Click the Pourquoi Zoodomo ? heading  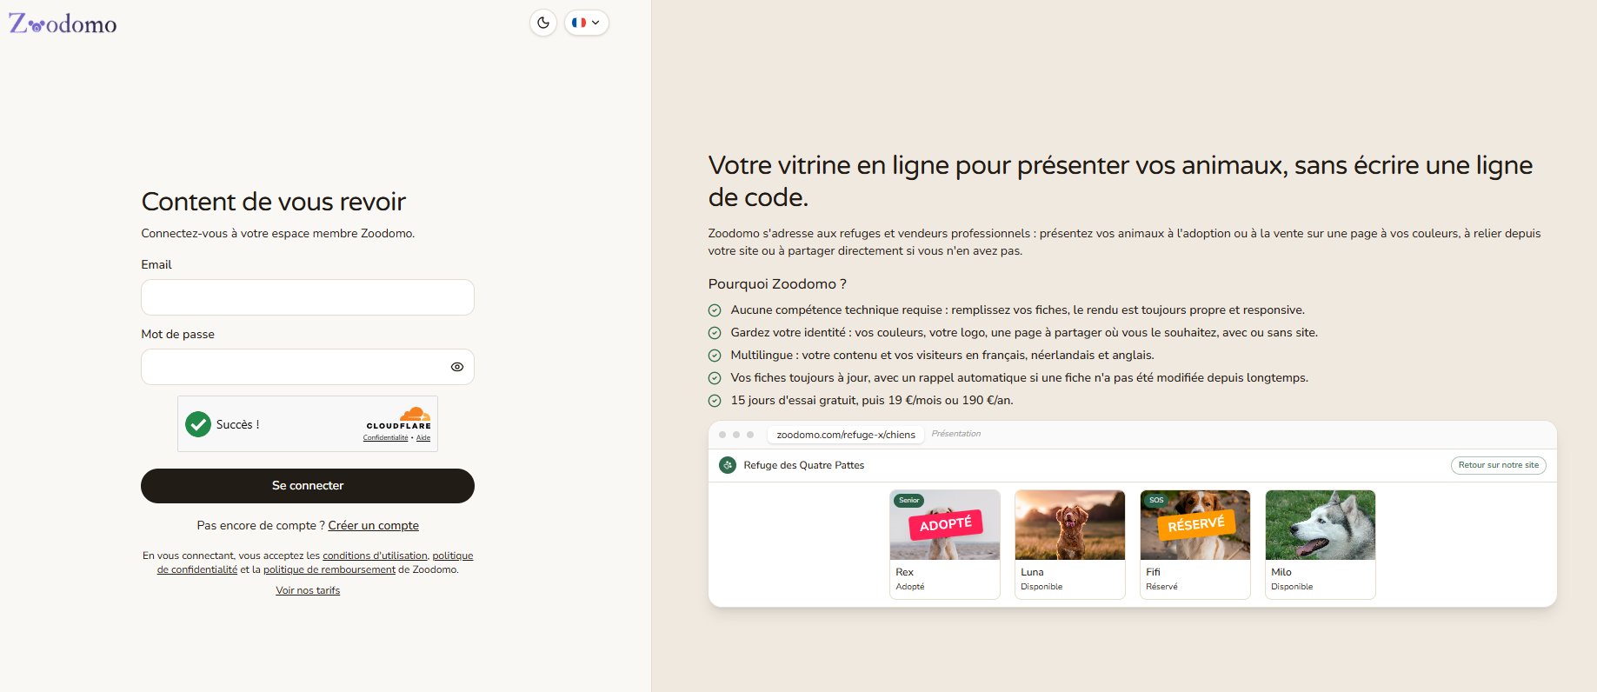777,284
